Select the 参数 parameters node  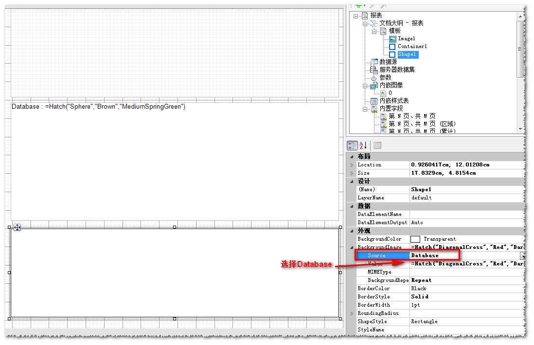385,78
